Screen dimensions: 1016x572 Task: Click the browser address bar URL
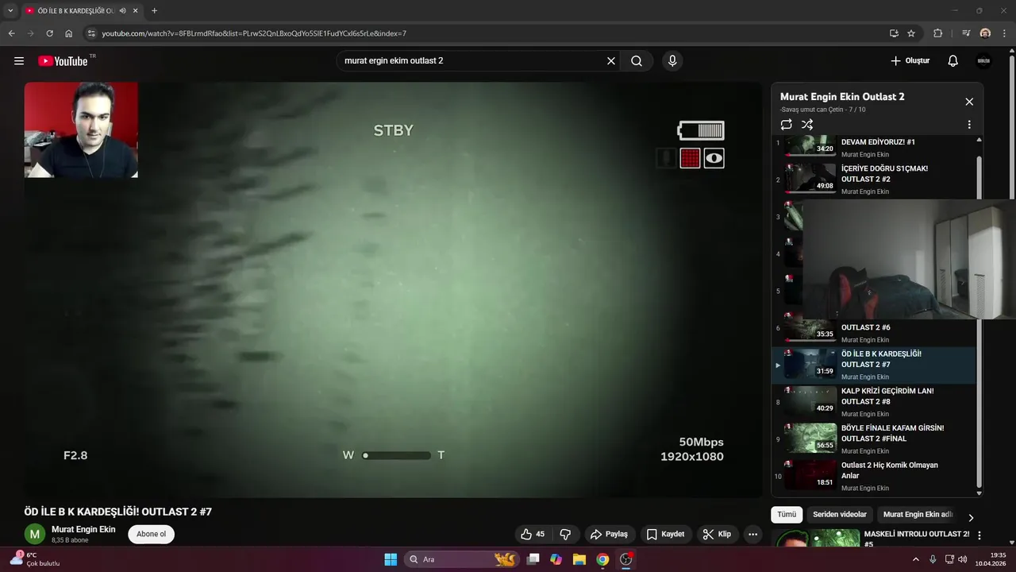254,33
